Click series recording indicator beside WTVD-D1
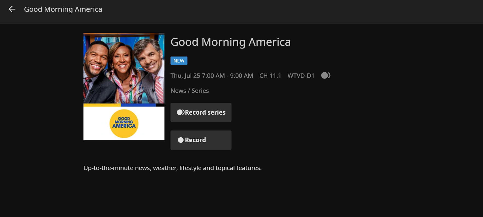This screenshot has width=483, height=217. [x=326, y=75]
